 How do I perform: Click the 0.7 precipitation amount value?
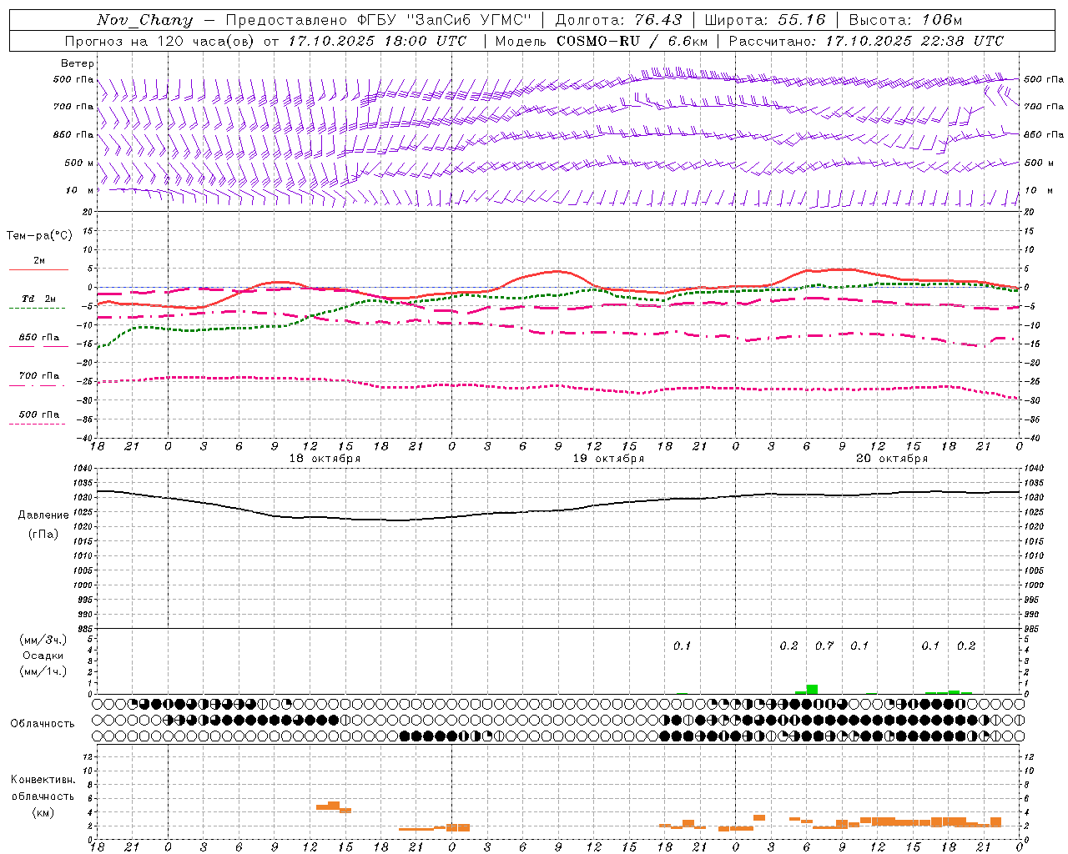click(x=824, y=646)
